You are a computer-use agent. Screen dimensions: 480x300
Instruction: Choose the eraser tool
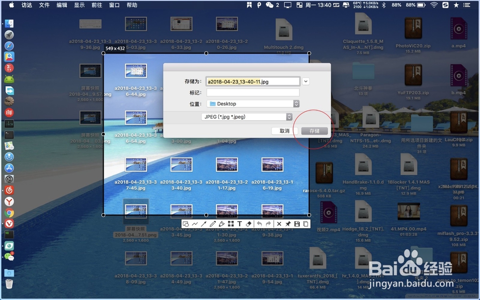[248, 223]
